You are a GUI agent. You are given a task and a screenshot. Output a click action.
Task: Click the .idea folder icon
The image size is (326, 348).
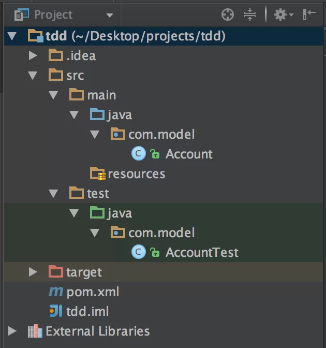point(56,55)
